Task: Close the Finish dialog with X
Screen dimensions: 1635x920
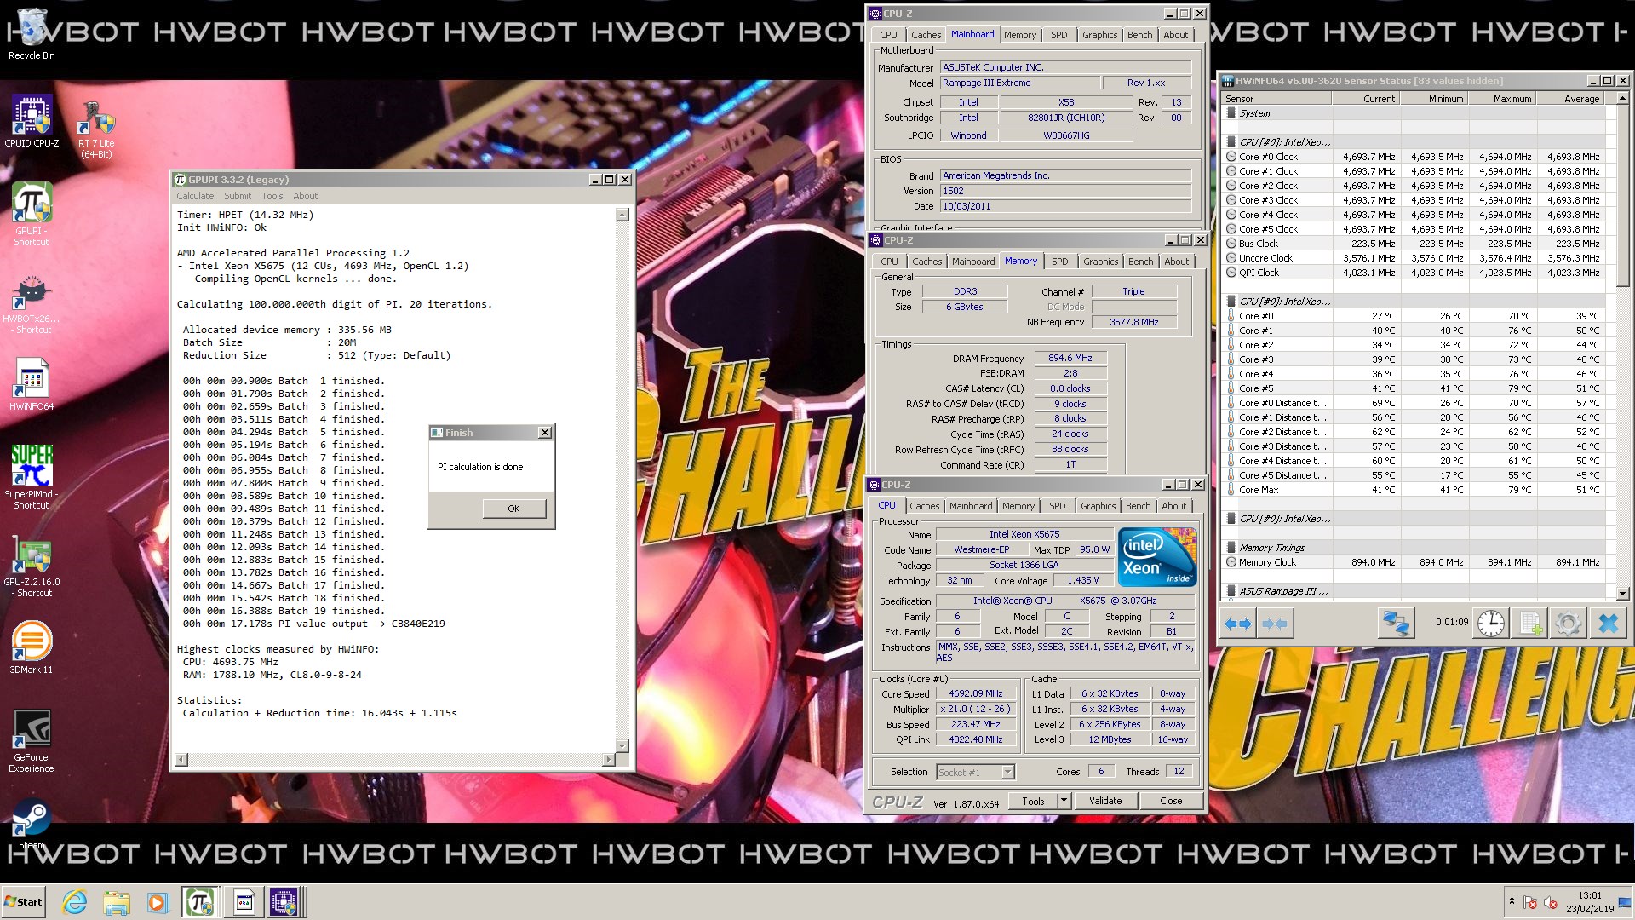Action: tap(545, 433)
